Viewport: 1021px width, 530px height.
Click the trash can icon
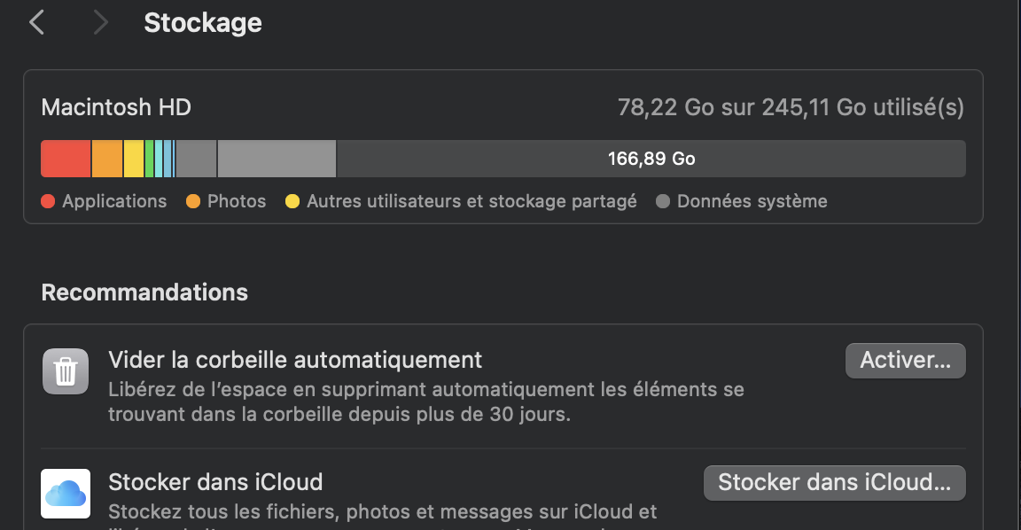[66, 370]
